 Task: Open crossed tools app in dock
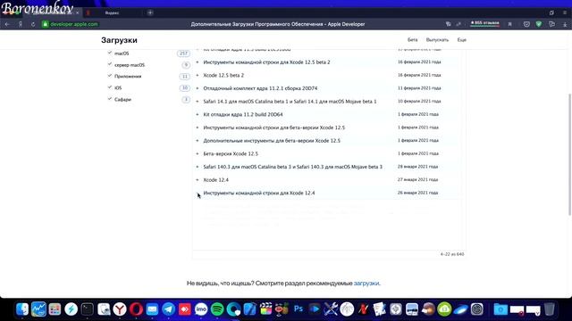click(x=331, y=309)
